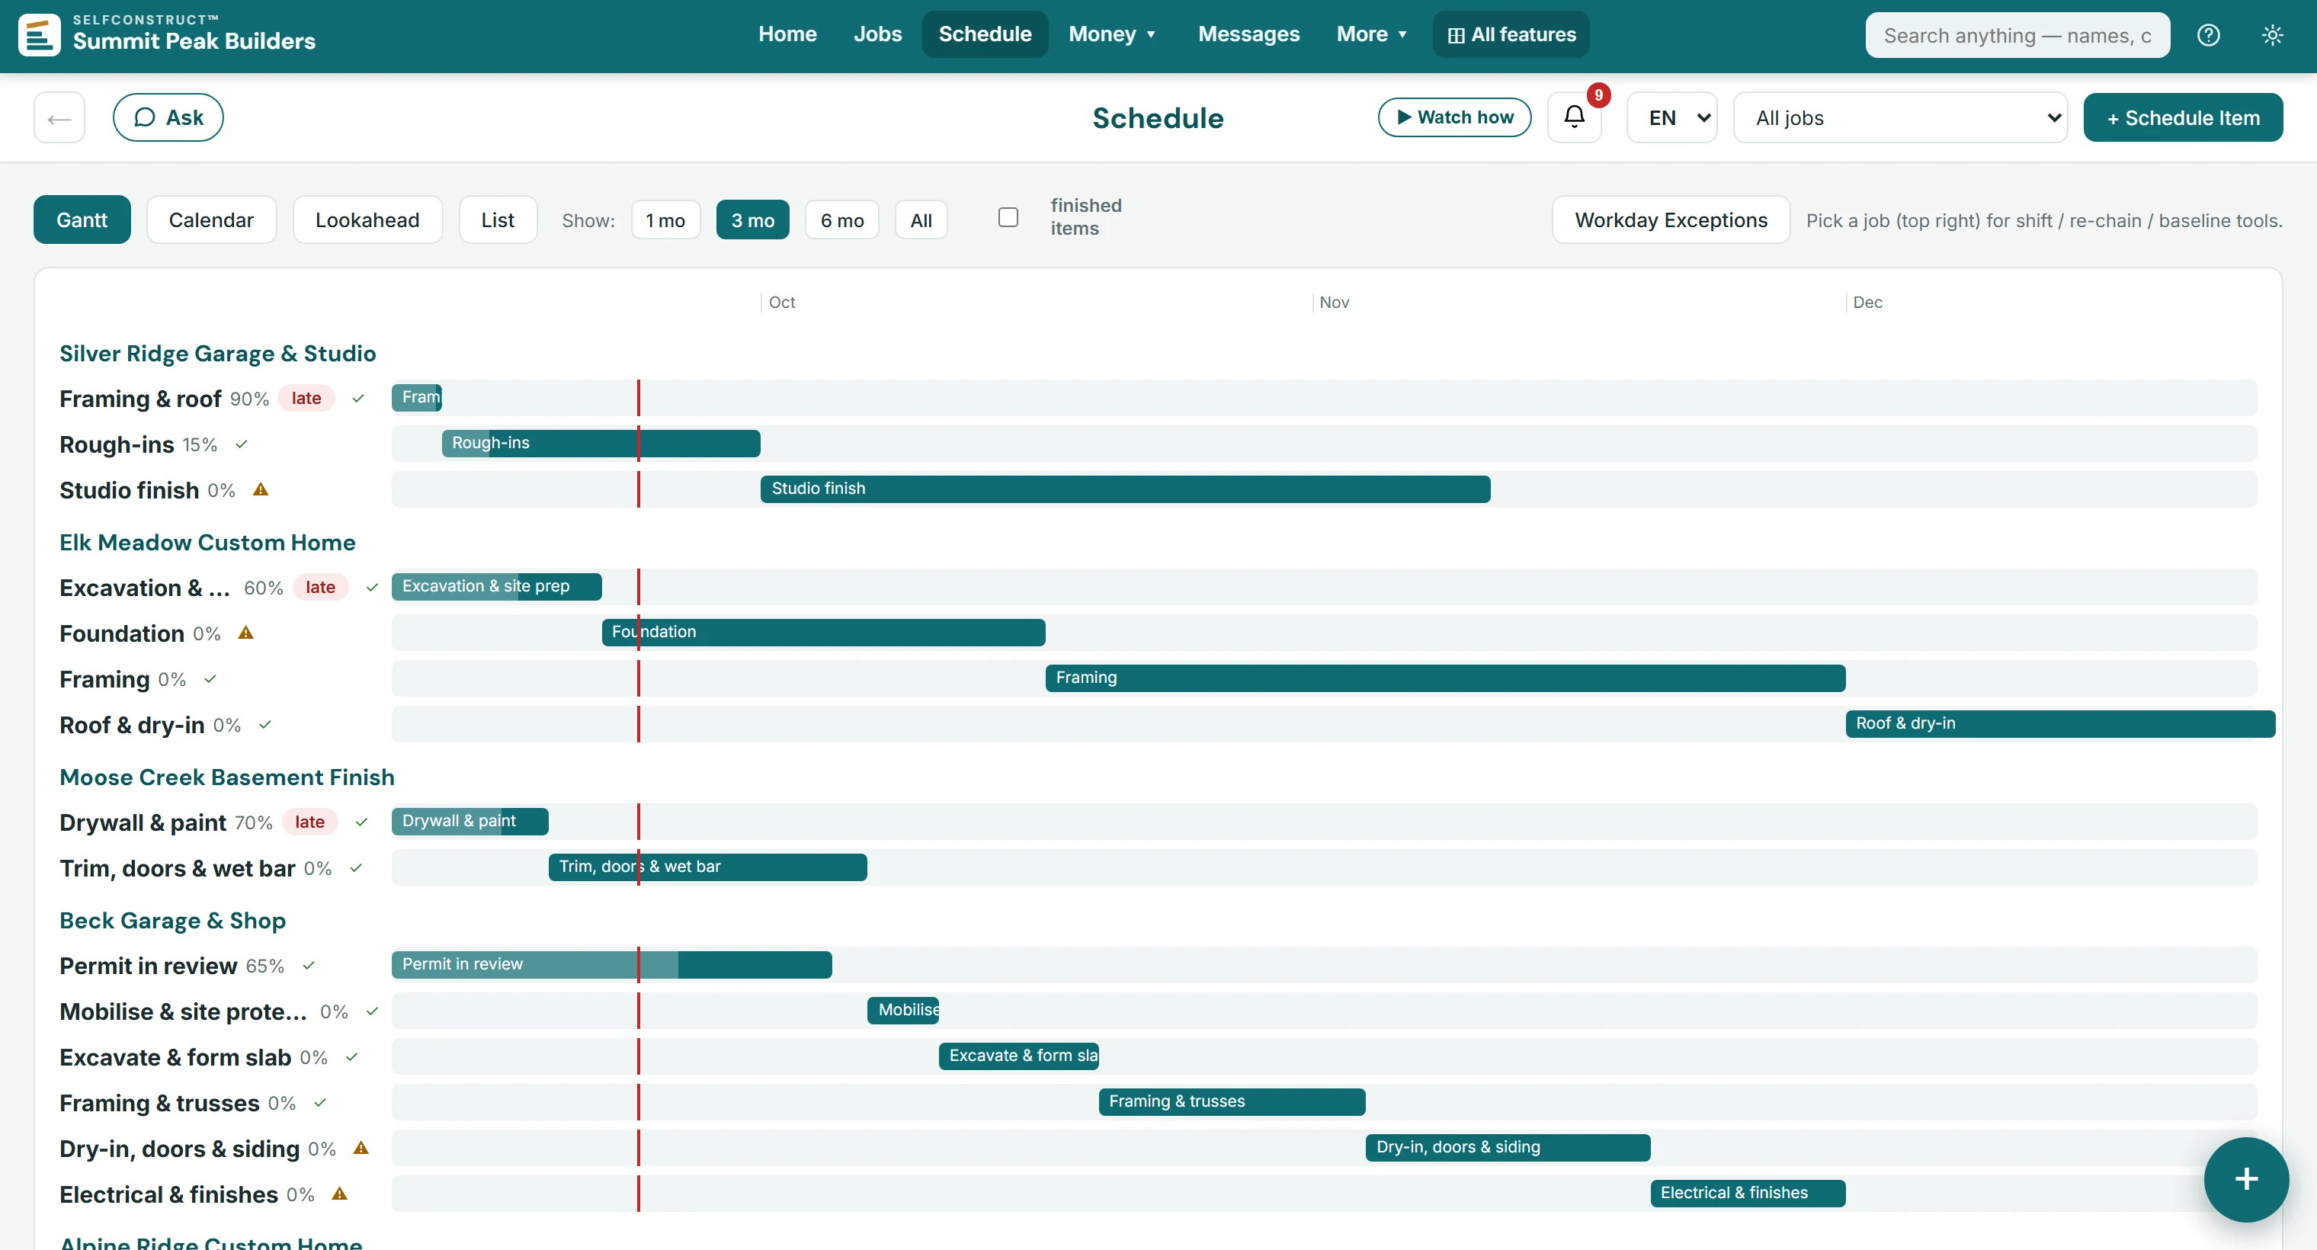
Task: Select the 3 mo range toggle
Action: (x=753, y=220)
